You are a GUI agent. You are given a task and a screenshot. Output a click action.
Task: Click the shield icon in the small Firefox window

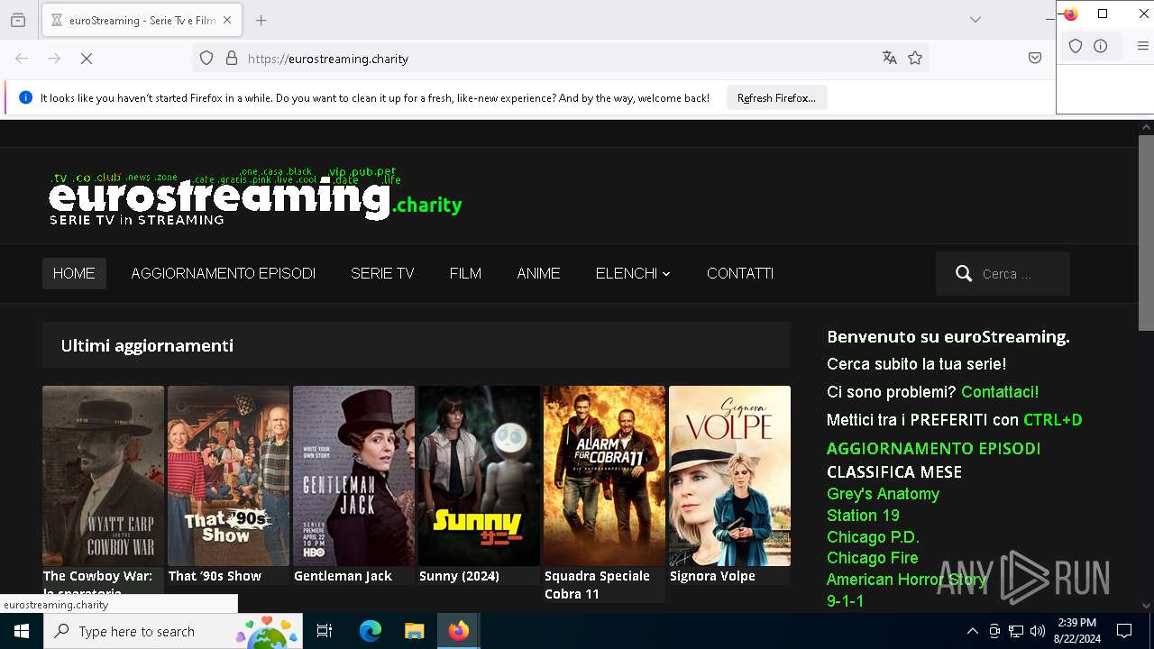click(x=1076, y=46)
